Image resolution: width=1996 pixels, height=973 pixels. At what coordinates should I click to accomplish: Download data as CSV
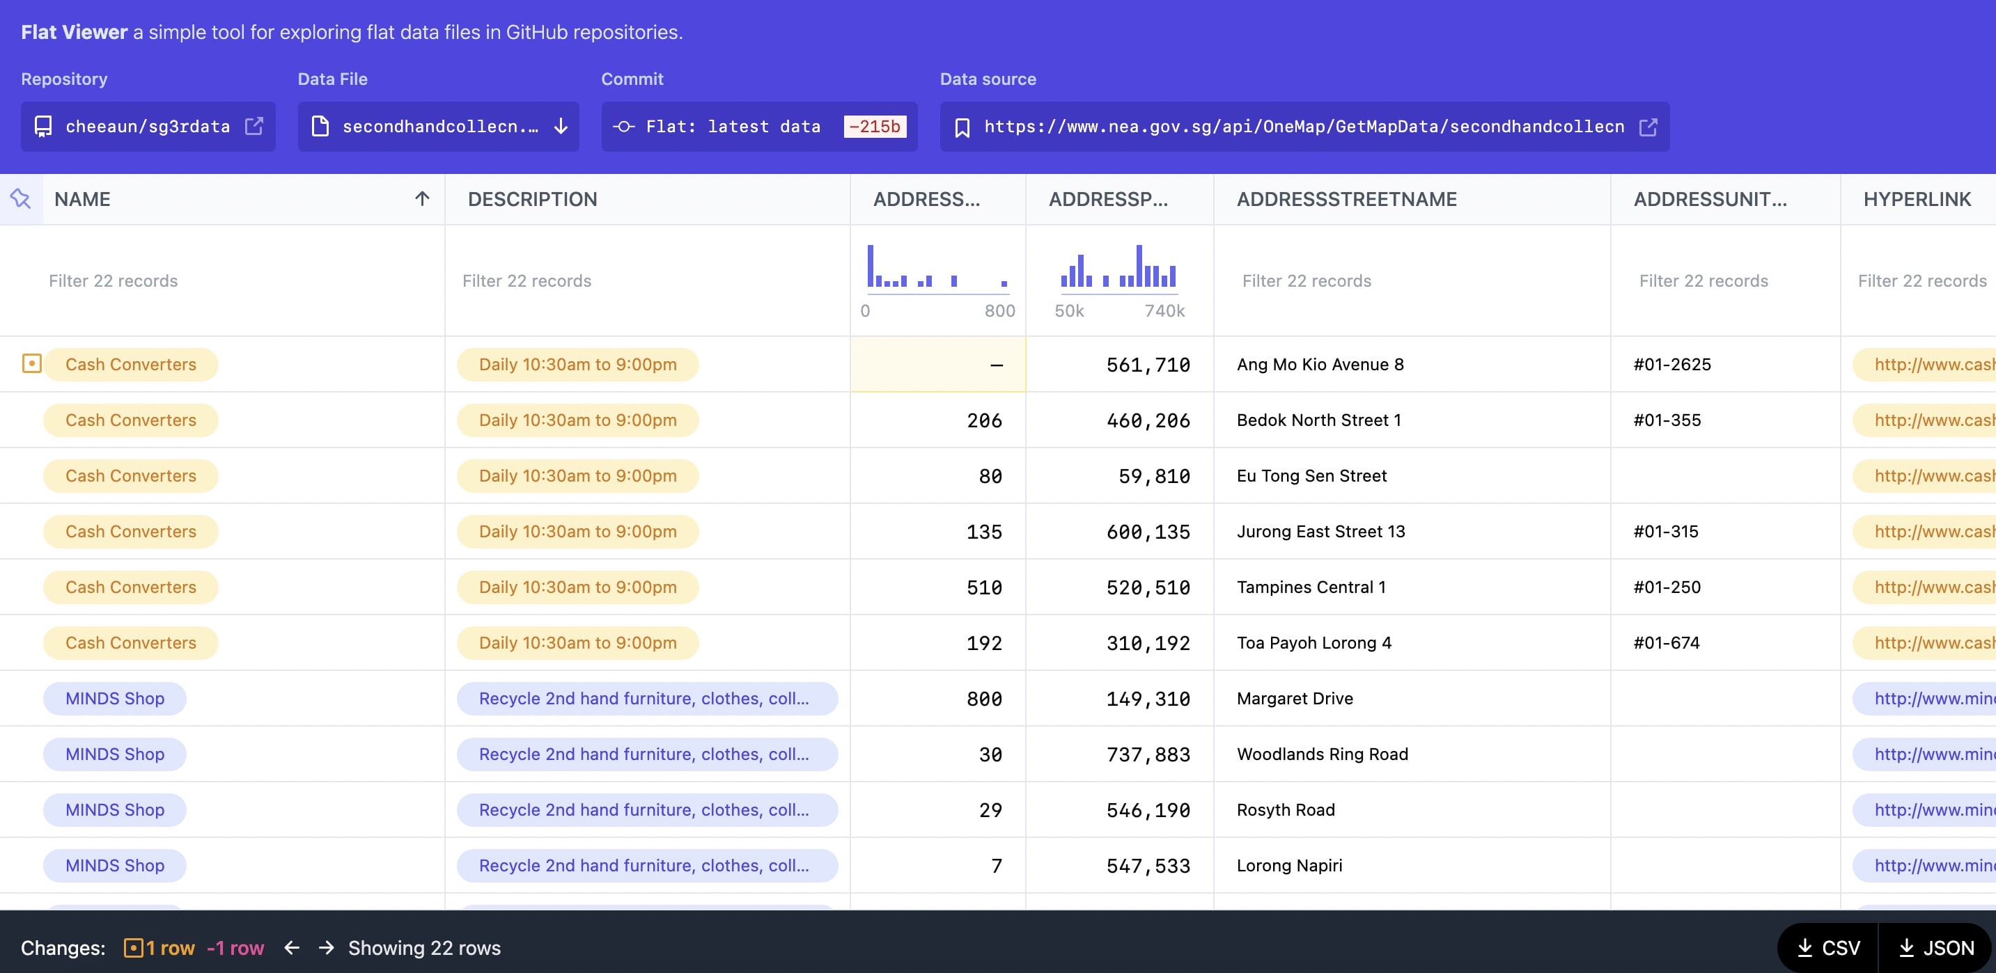pos(1829,947)
